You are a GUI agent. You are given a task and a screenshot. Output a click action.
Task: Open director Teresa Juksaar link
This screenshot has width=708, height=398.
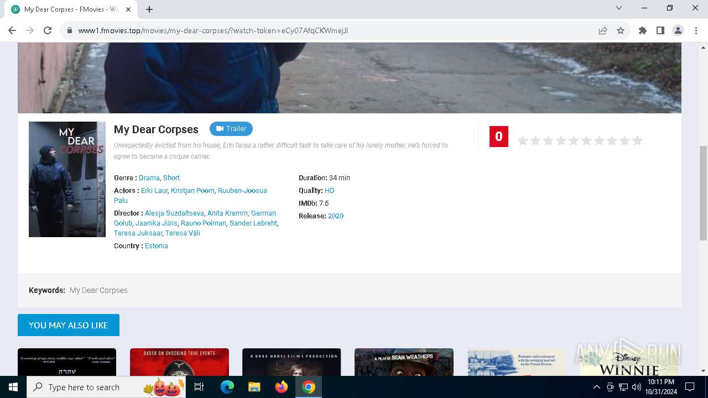tap(138, 233)
